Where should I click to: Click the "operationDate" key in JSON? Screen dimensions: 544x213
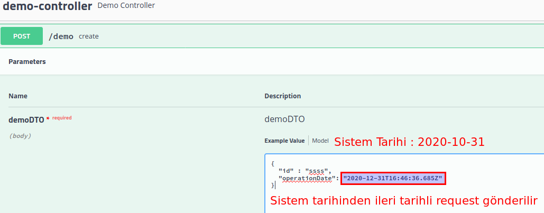(308, 178)
